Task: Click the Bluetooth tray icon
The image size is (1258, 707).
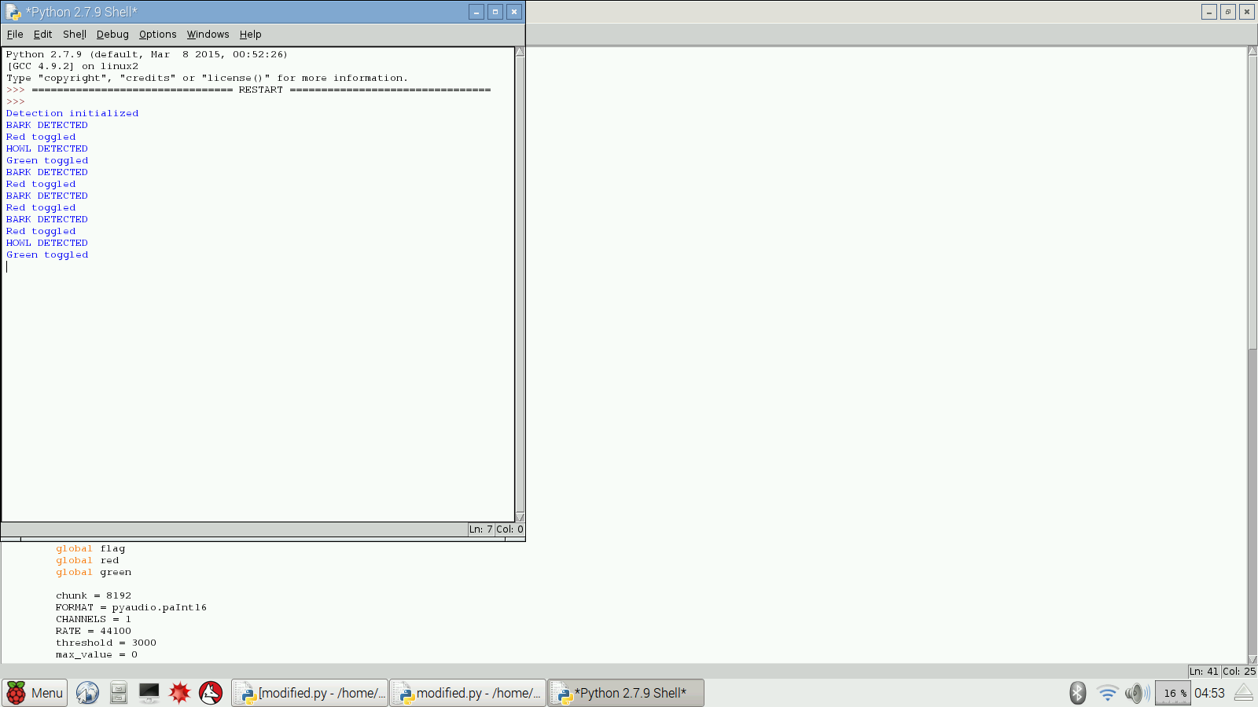Action: click(x=1077, y=693)
